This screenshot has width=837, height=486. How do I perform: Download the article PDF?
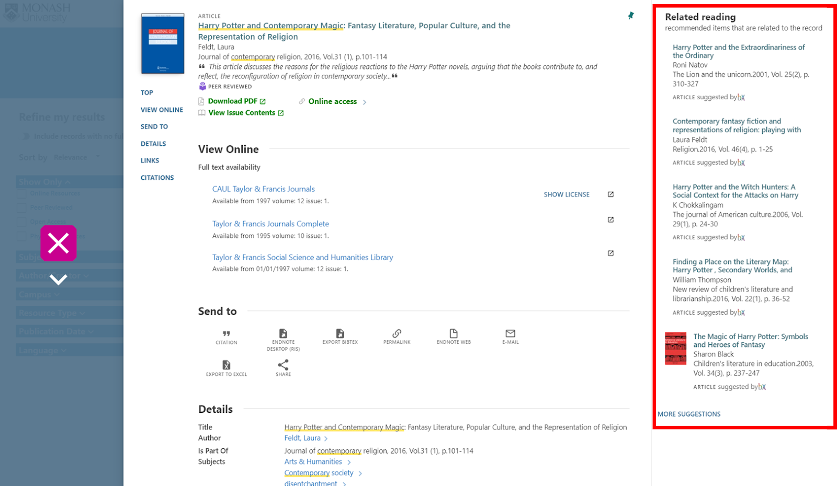point(232,101)
